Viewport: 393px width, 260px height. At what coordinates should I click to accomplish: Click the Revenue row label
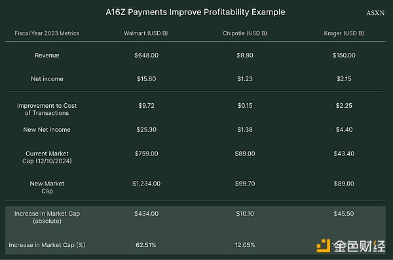(x=47, y=56)
